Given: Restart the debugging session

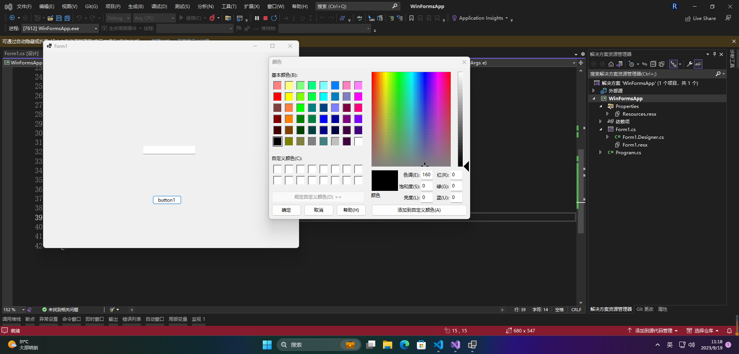Looking at the screenshot, I should tap(274, 18).
